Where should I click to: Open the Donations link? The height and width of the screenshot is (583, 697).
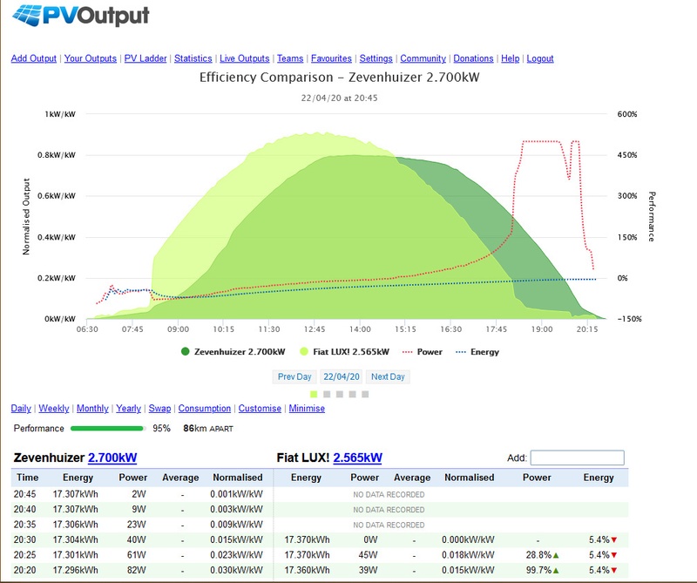473,58
